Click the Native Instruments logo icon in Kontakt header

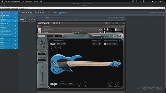pos(123,23)
